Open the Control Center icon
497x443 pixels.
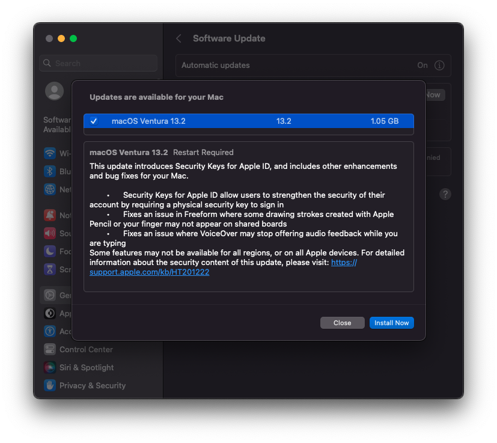(50, 349)
